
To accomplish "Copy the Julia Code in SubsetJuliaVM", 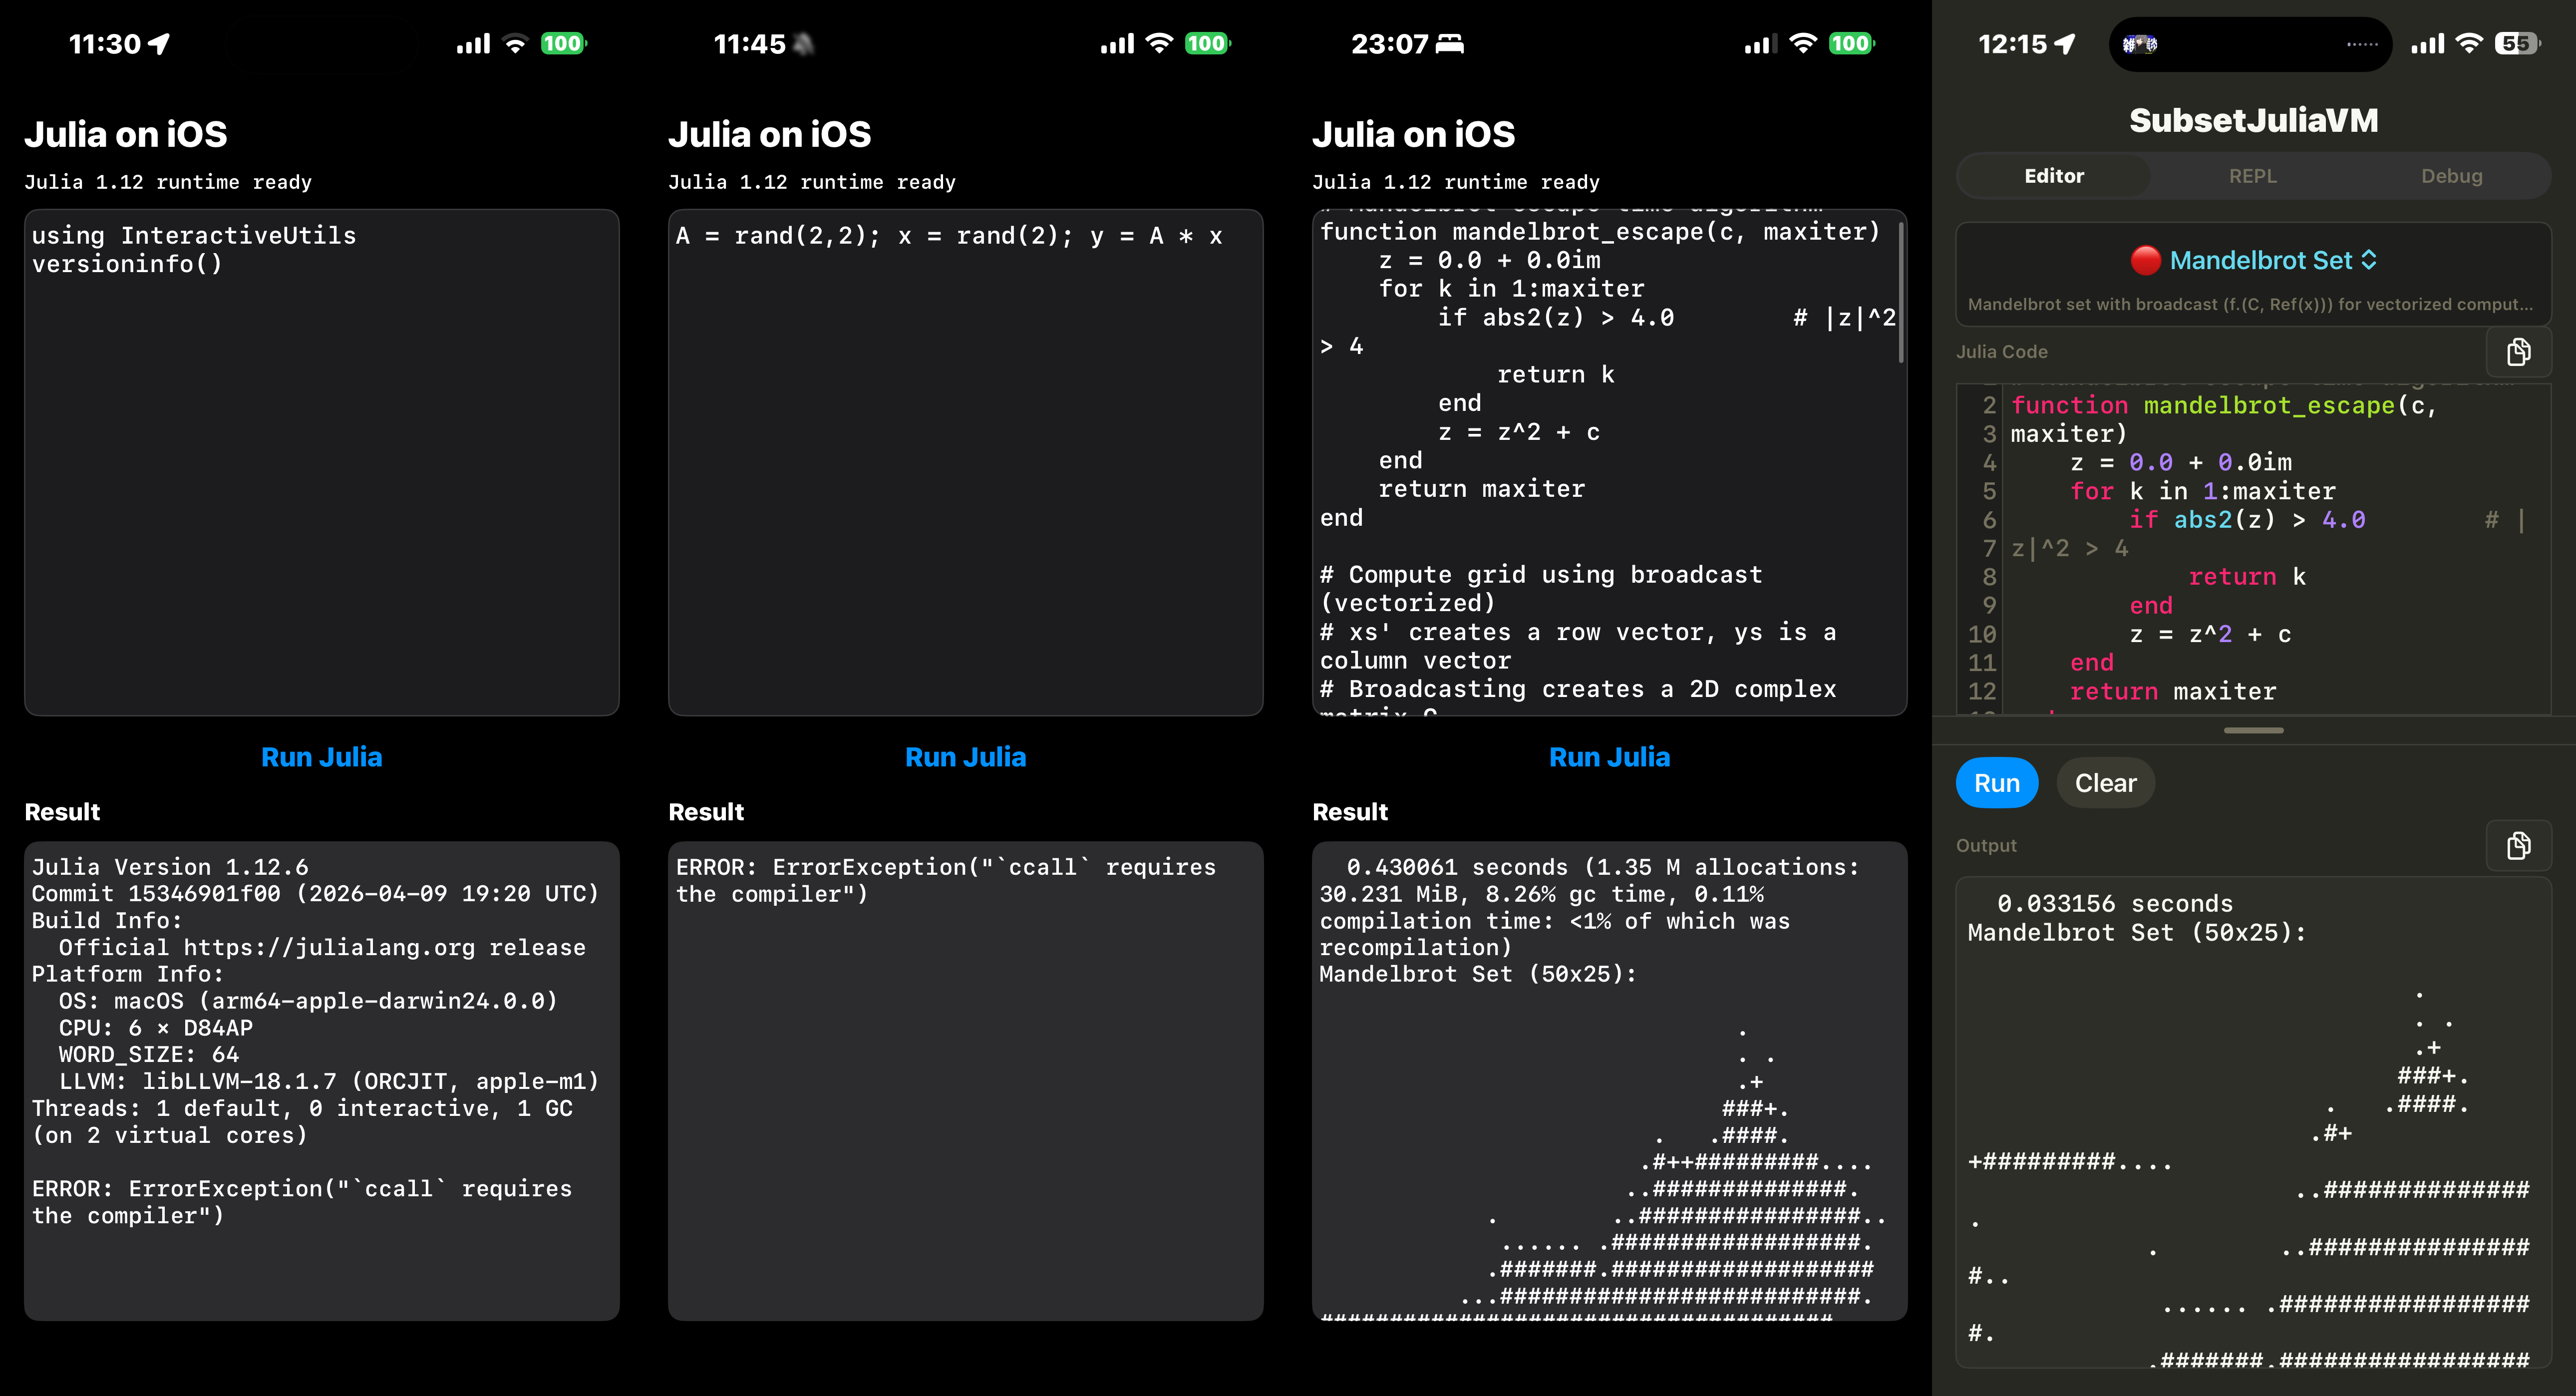I will tap(2518, 352).
